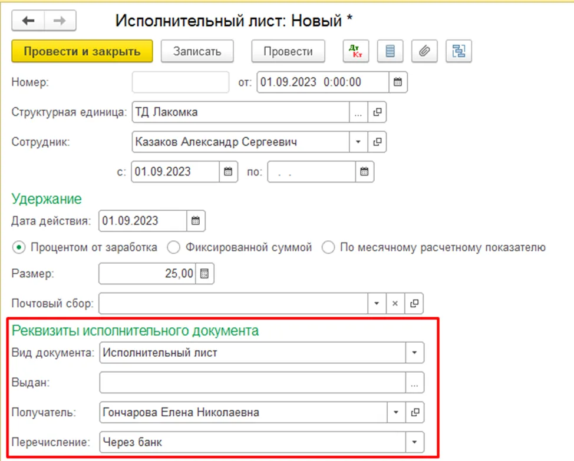Click the Провести button
The width and height of the screenshot is (574, 461).
(288, 51)
